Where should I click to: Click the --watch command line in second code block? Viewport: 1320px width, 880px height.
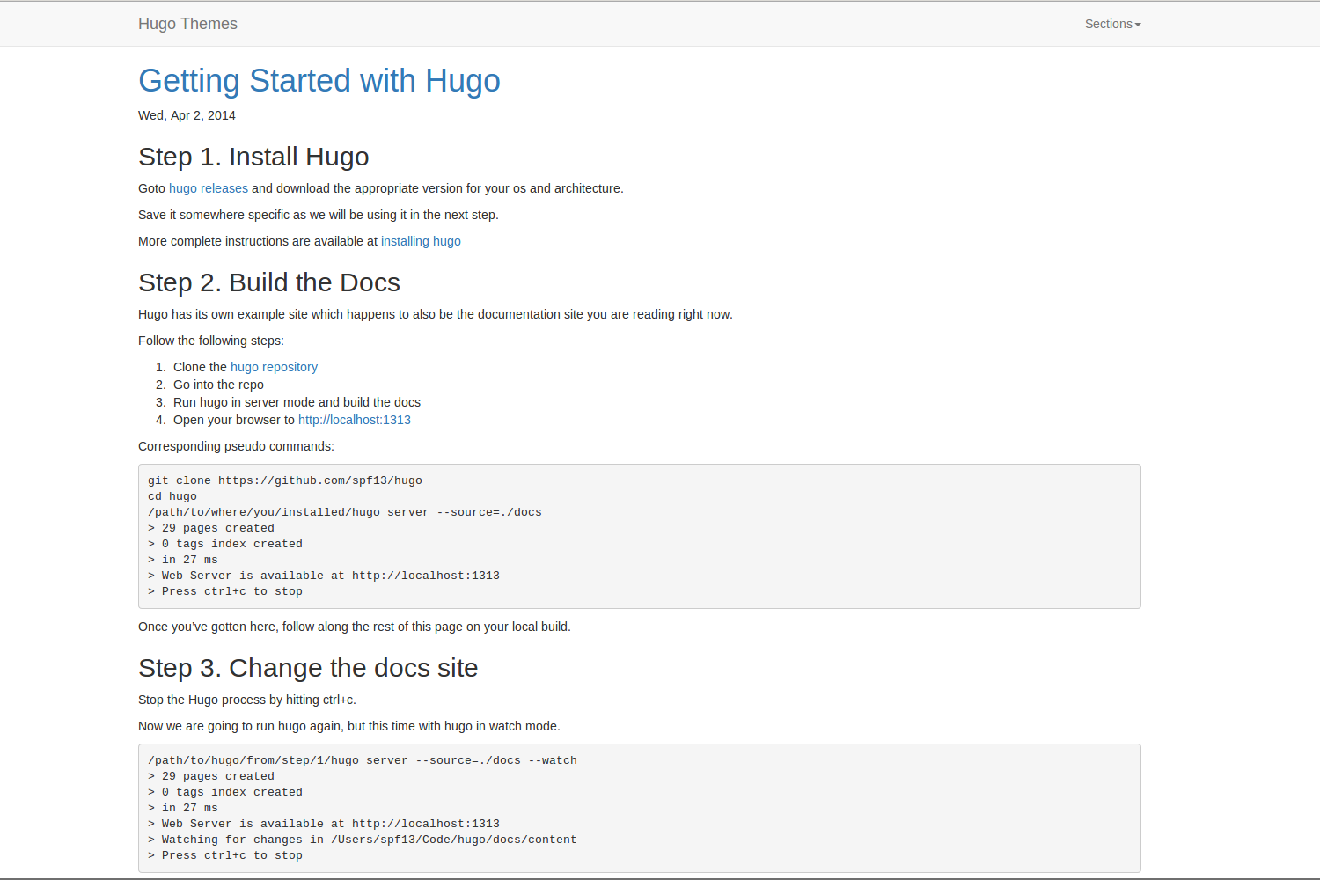pyautogui.click(x=363, y=760)
